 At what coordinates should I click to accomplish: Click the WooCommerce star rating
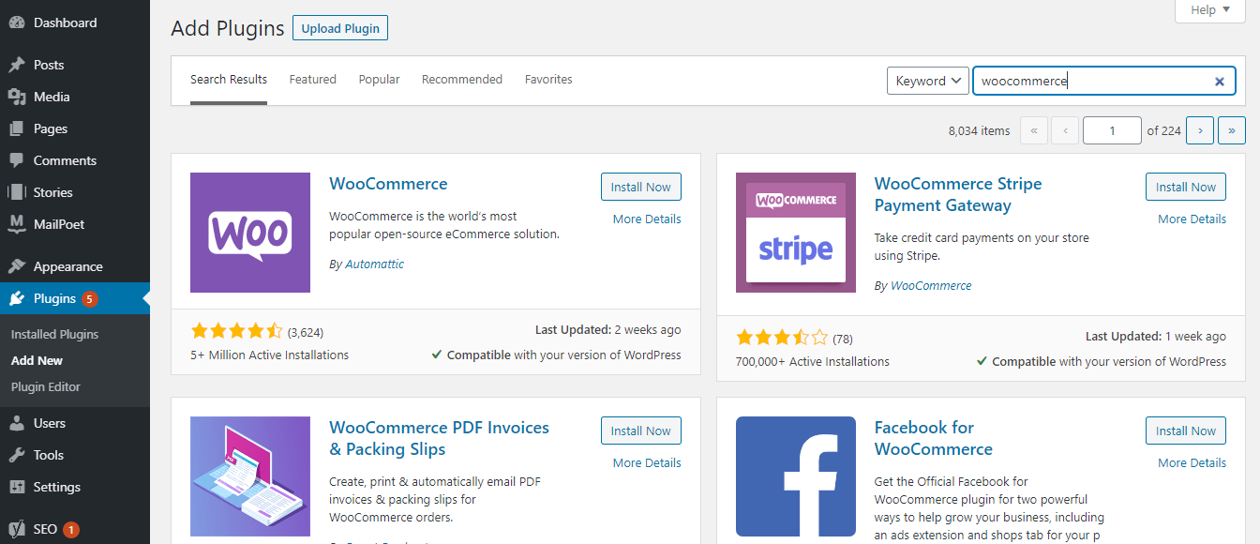[x=236, y=331]
